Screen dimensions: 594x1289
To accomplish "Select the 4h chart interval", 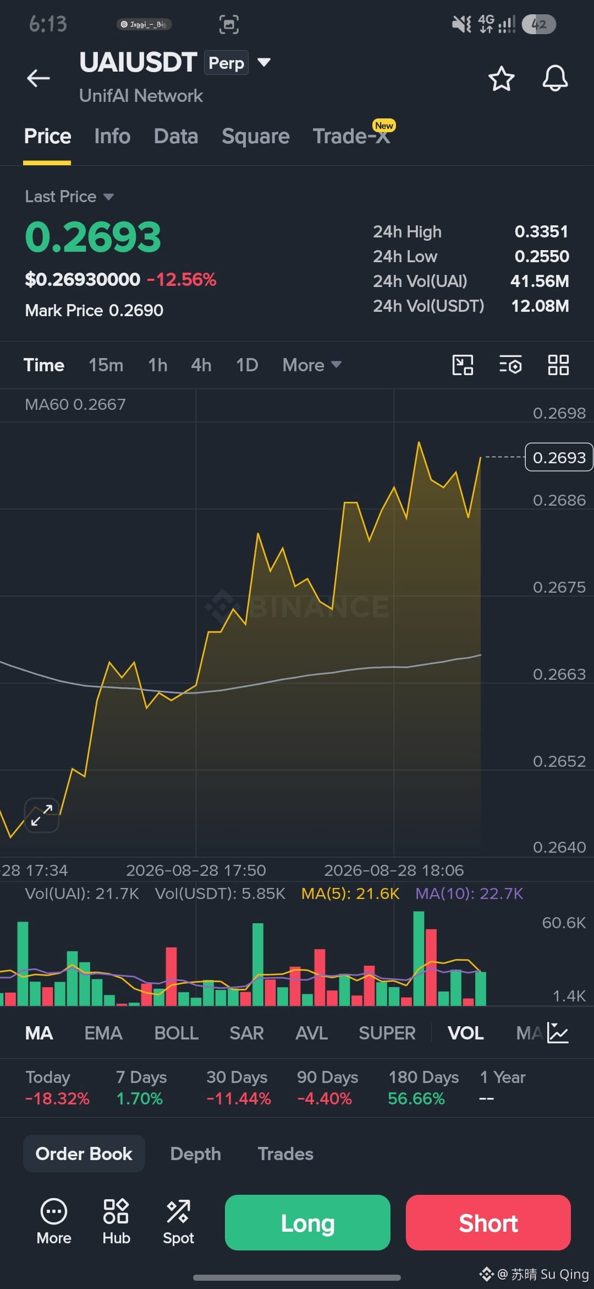I will (201, 365).
